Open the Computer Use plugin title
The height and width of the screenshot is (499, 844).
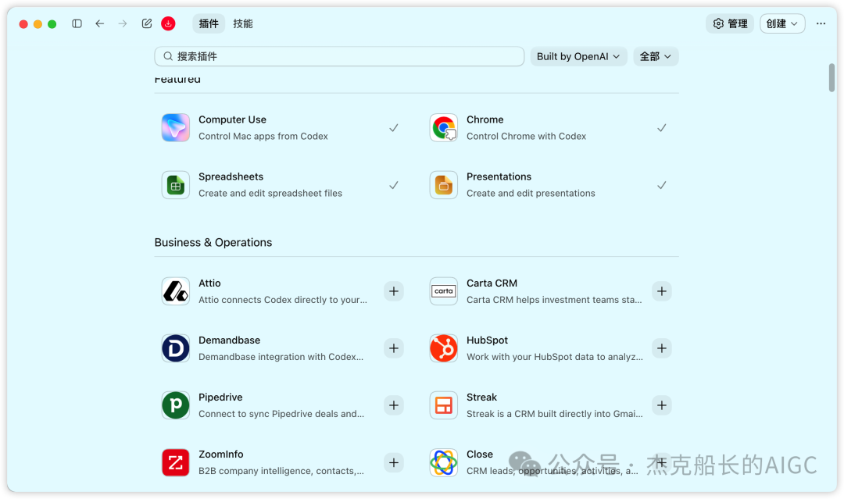click(232, 119)
